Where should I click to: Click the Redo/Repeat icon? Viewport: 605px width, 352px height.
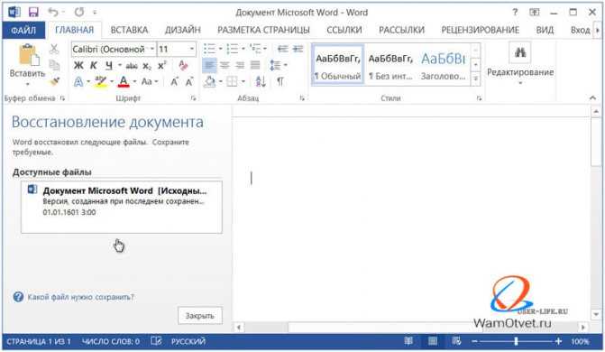pyautogui.click(x=79, y=12)
